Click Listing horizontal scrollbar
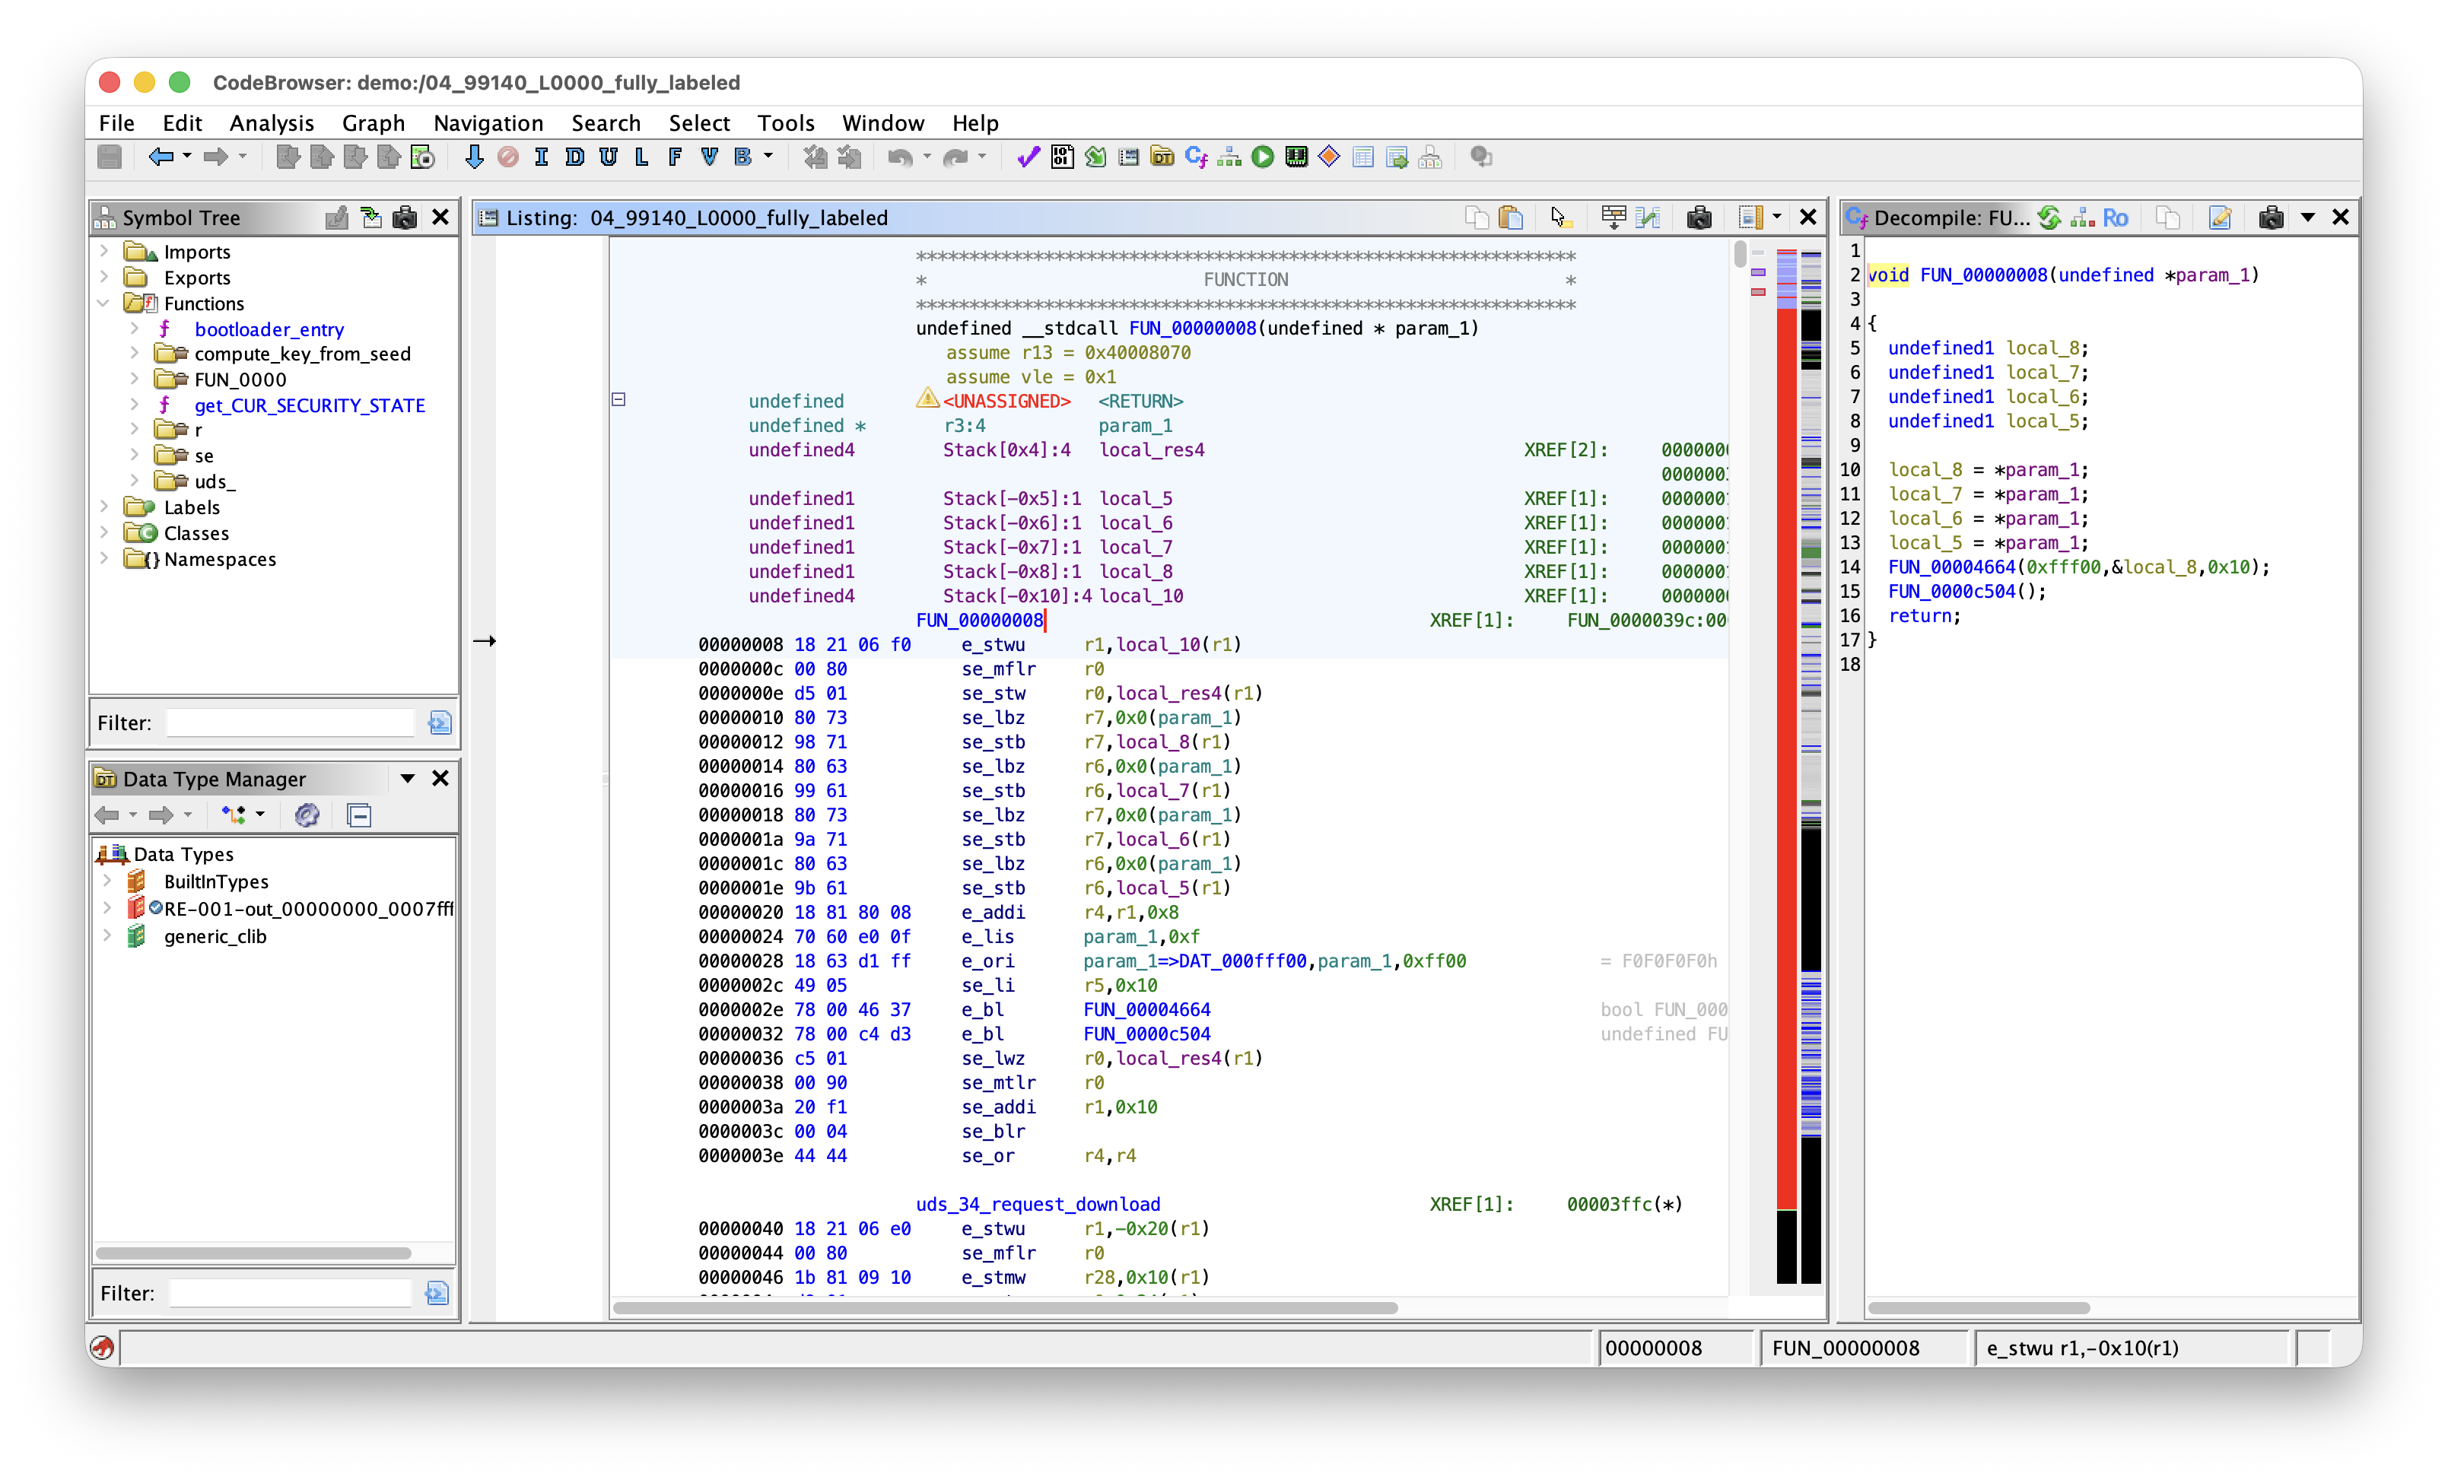Image resolution: width=2448 pixels, height=1480 pixels. [x=1004, y=1307]
